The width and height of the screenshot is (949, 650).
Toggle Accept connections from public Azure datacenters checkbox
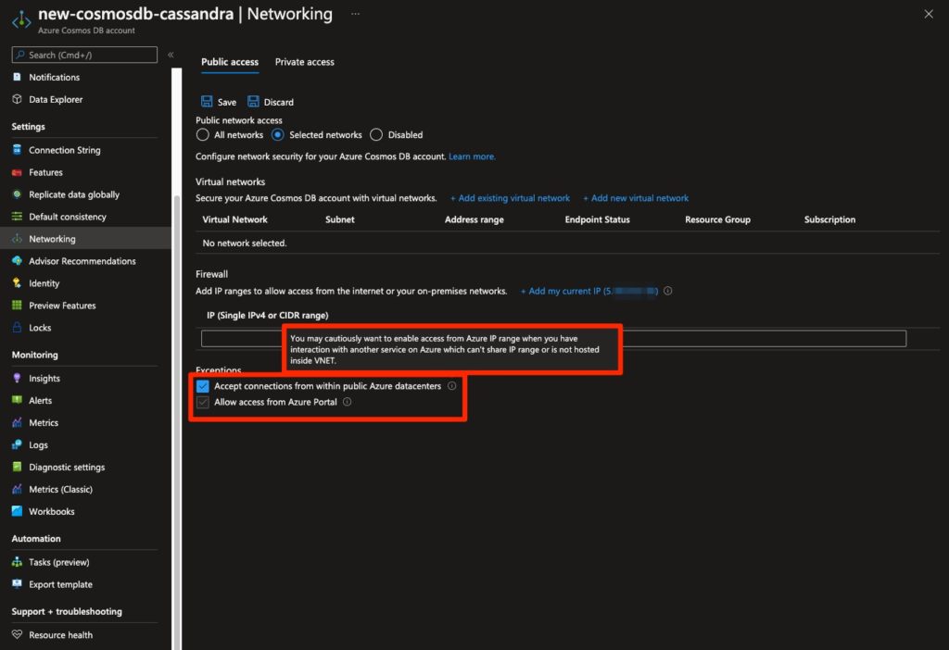[203, 386]
